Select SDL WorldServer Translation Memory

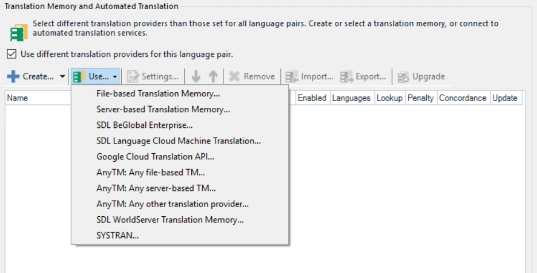(180, 219)
